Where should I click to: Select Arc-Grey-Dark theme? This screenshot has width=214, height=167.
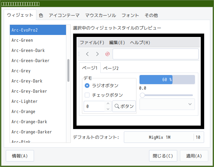coord(38,81)
